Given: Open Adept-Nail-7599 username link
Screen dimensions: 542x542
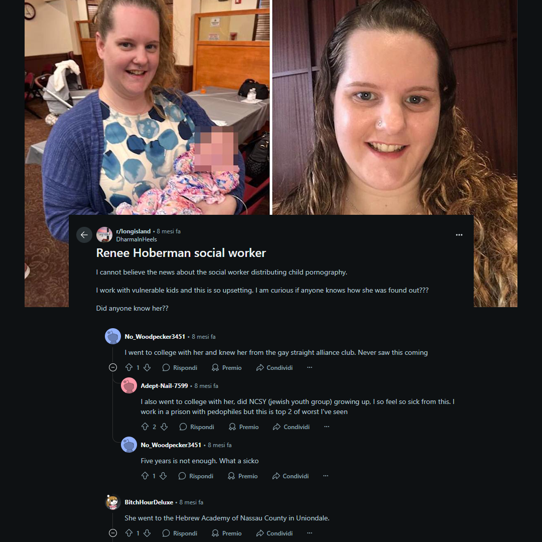Looking at the screenshot, I should 164,386.
